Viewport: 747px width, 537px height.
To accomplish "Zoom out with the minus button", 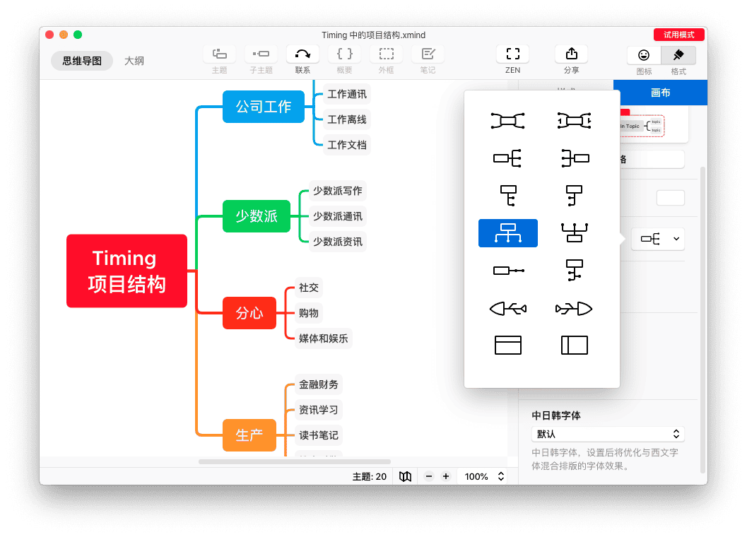I will pos(429,476).
